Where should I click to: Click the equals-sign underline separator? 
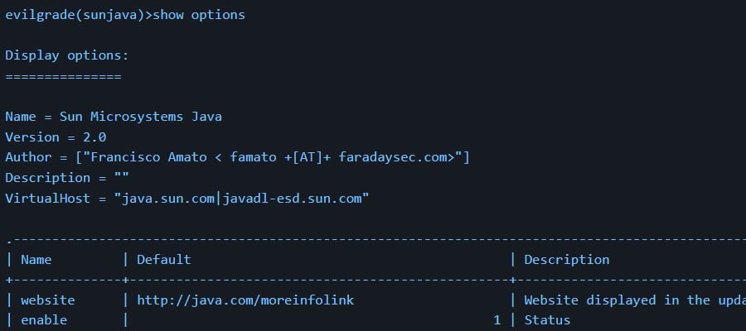[63, 76]
